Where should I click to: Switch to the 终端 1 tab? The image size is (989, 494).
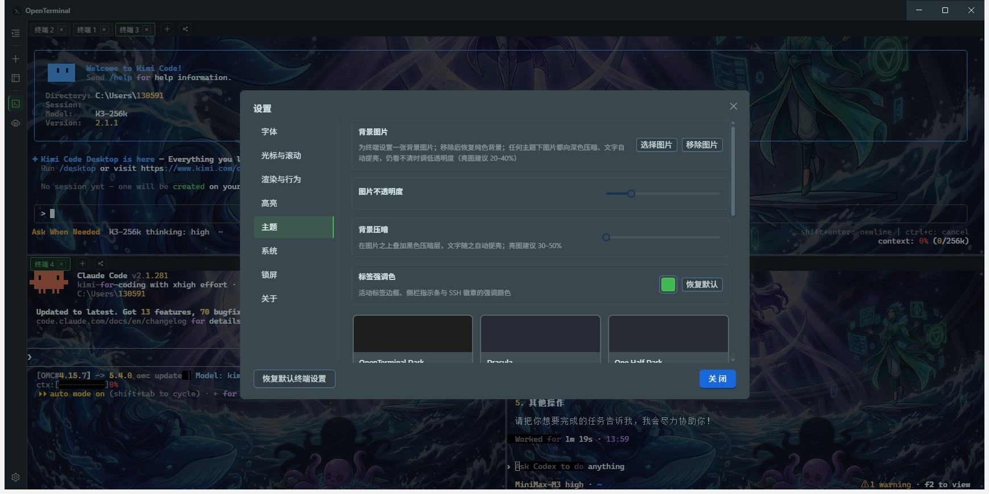87,30
